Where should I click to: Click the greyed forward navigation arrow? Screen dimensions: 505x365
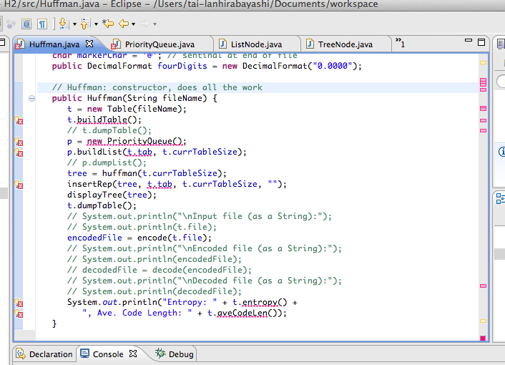(x=145, y=24)
